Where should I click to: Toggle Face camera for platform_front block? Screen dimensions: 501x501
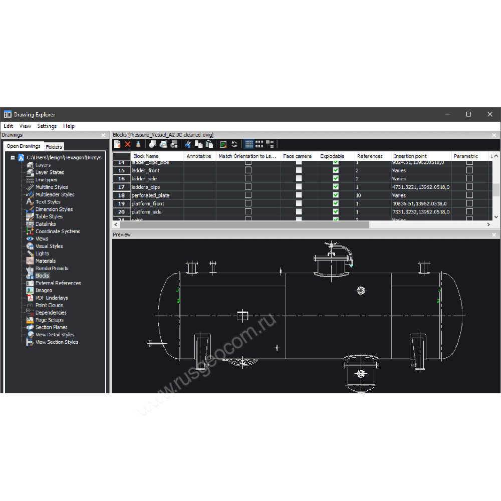[299, 204]
